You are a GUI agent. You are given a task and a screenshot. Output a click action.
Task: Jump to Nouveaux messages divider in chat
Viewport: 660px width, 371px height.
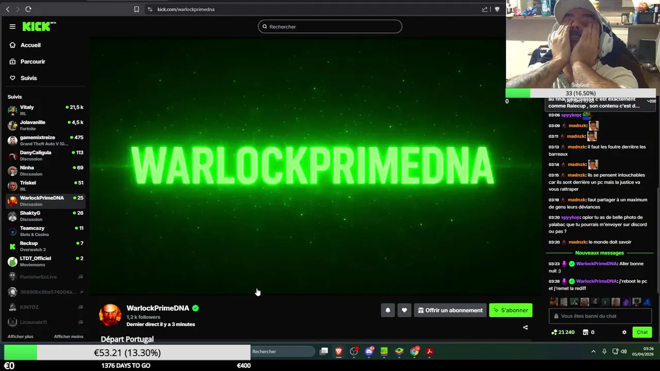tap(600, 253)
